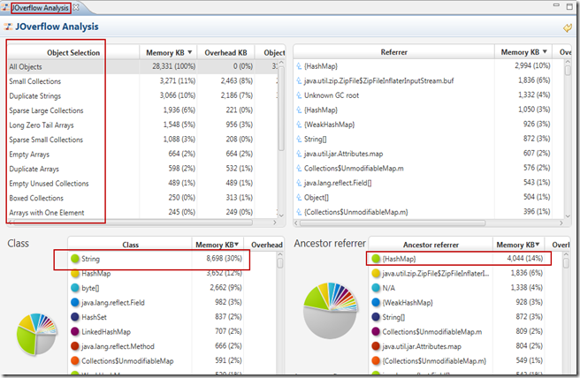
Task: Select java.util.jar.Attributes.map in the Referrer table
Action: [x=429, y=154]
